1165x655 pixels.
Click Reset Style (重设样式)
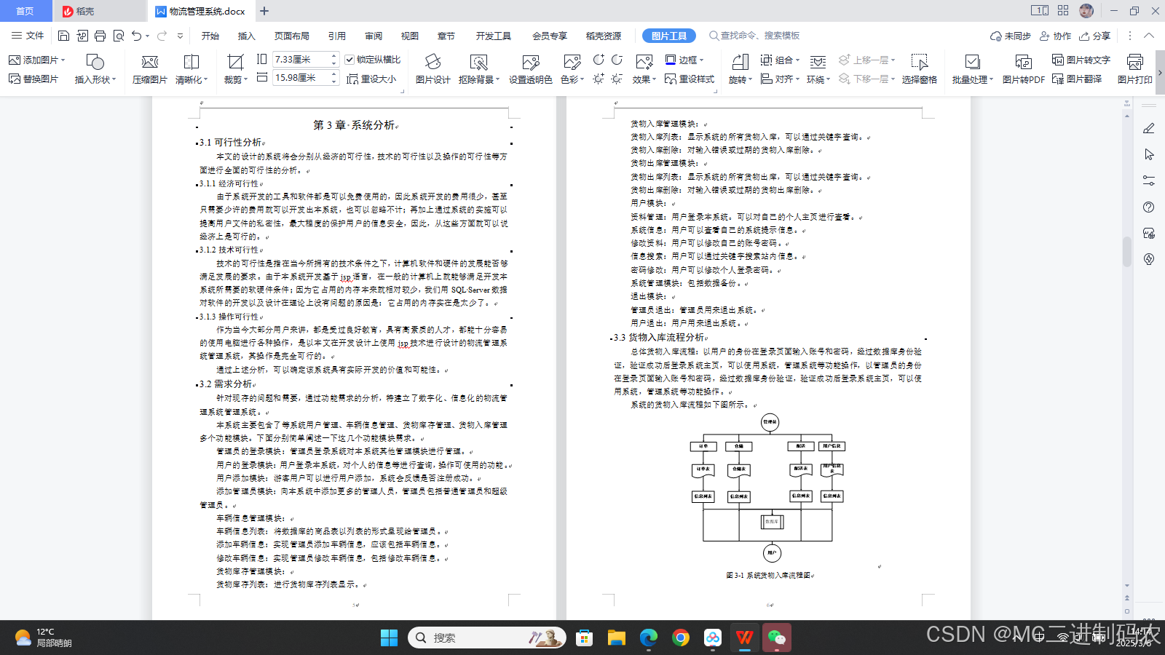pos(690,79)
